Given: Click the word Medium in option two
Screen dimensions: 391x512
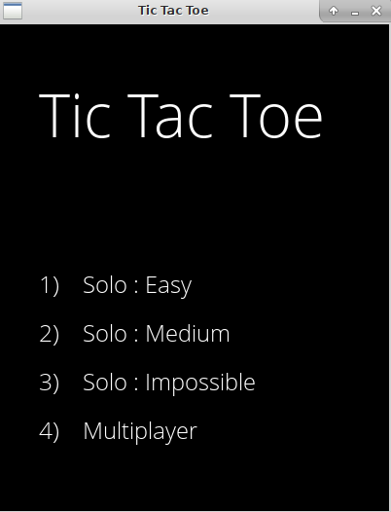Looking at the screenshot, I should tap(188, 334).
